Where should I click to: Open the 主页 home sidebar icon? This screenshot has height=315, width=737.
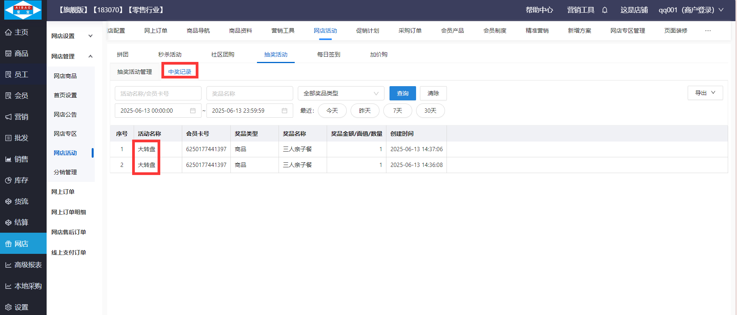click(8, 32)
